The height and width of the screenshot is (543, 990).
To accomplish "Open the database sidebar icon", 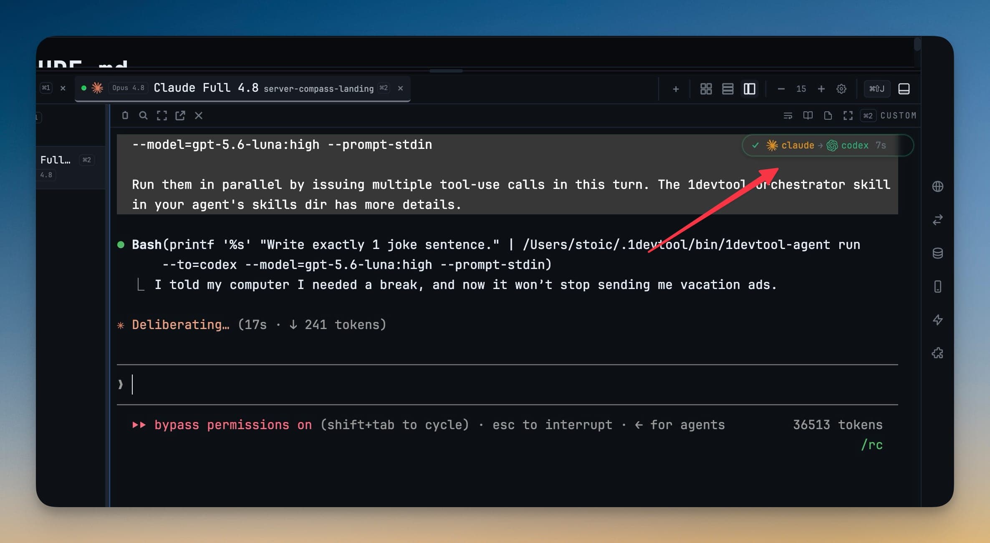I will click(x=937, y=253).
